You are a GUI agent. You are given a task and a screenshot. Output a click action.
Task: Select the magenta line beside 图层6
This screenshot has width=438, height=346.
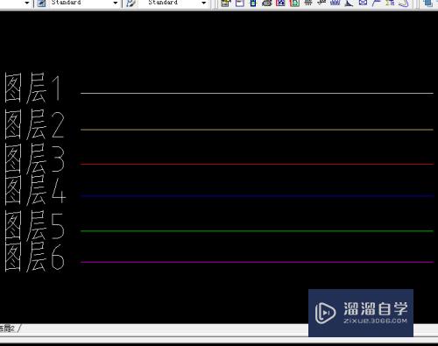(257, 262)
